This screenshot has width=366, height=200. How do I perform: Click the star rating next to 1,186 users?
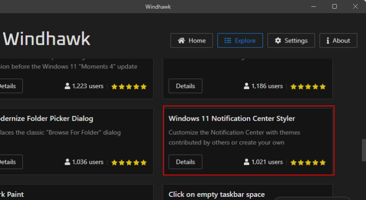[308, 86]
